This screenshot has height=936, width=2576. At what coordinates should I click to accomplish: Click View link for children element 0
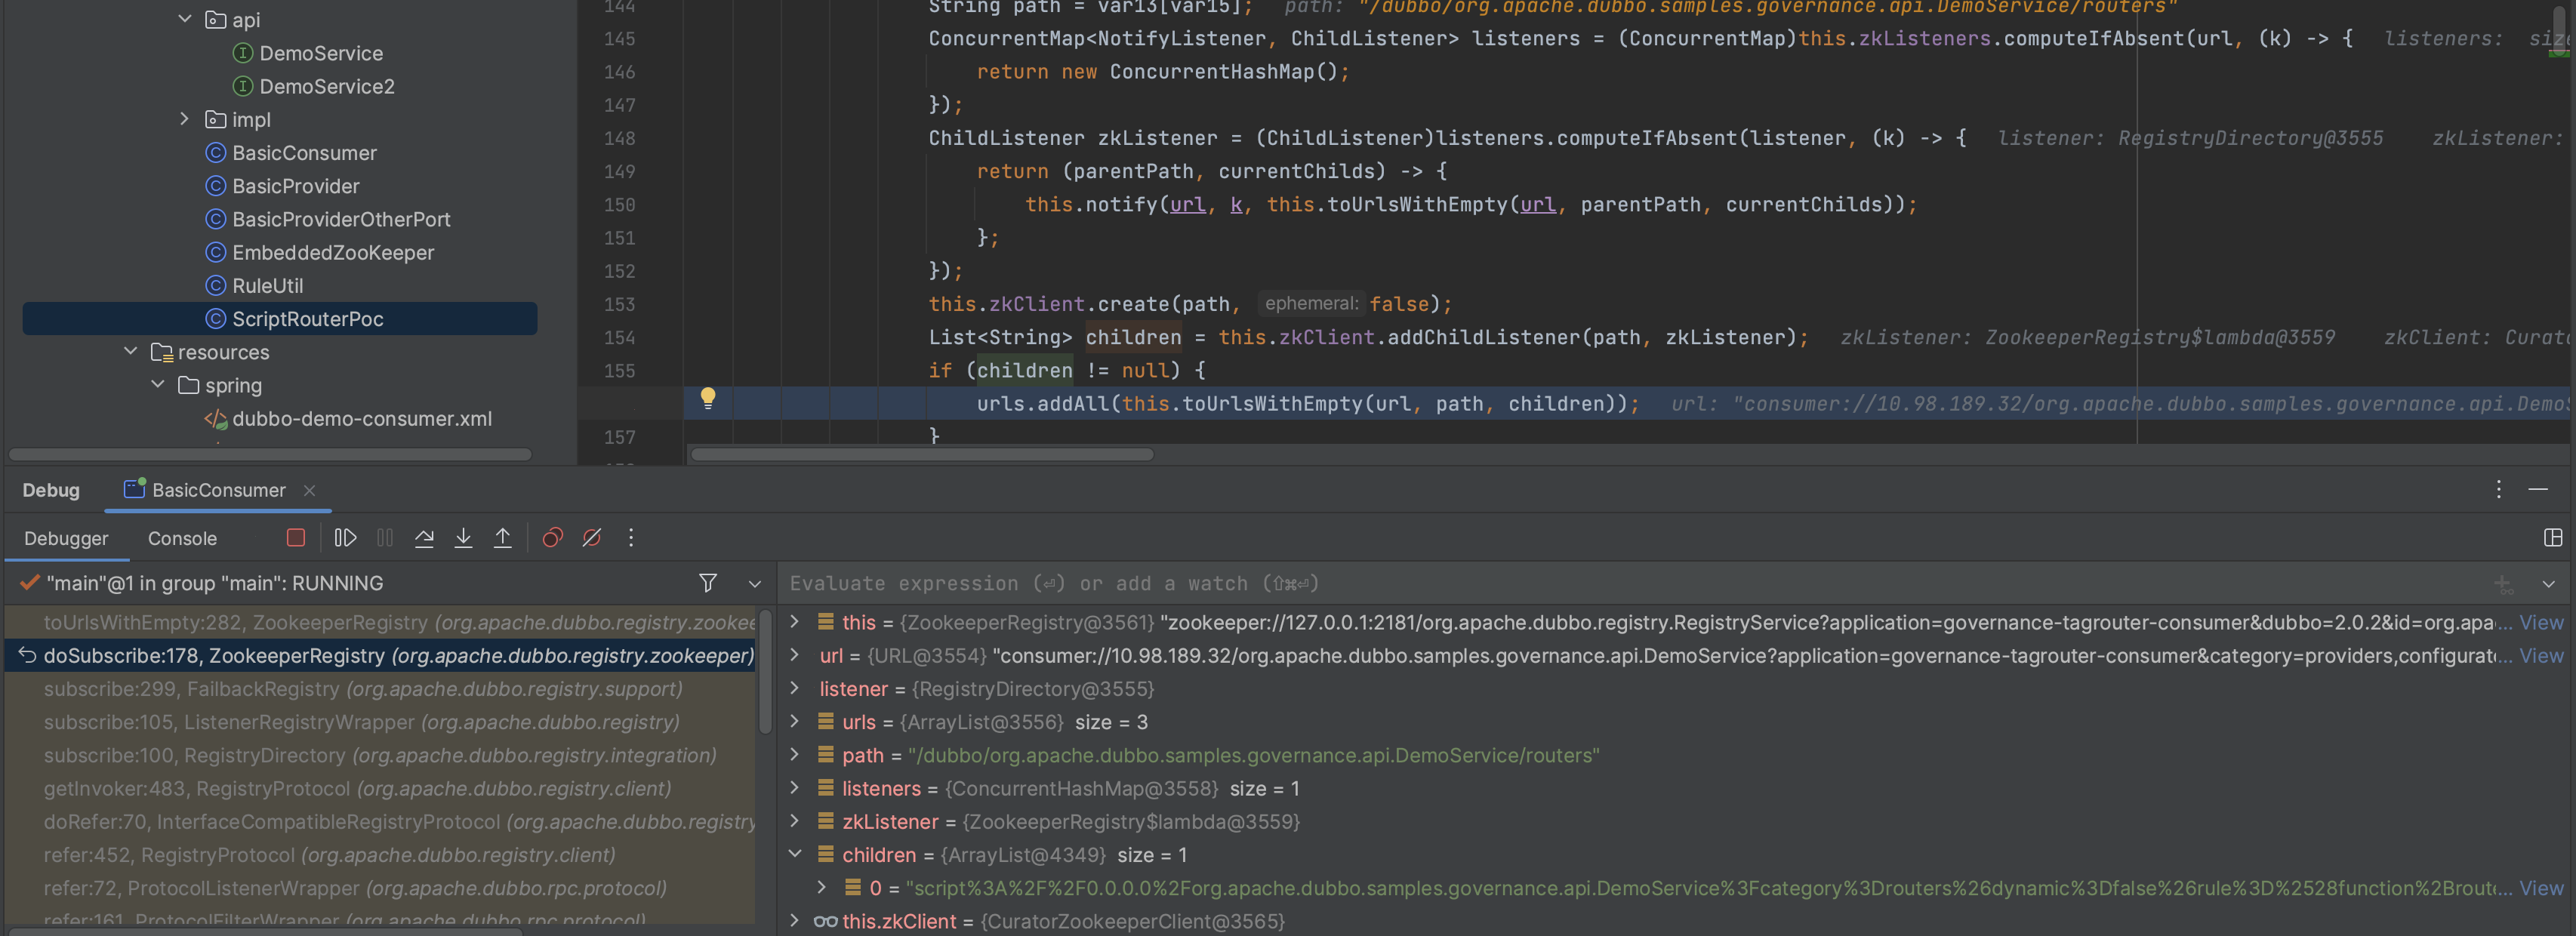2541,888
